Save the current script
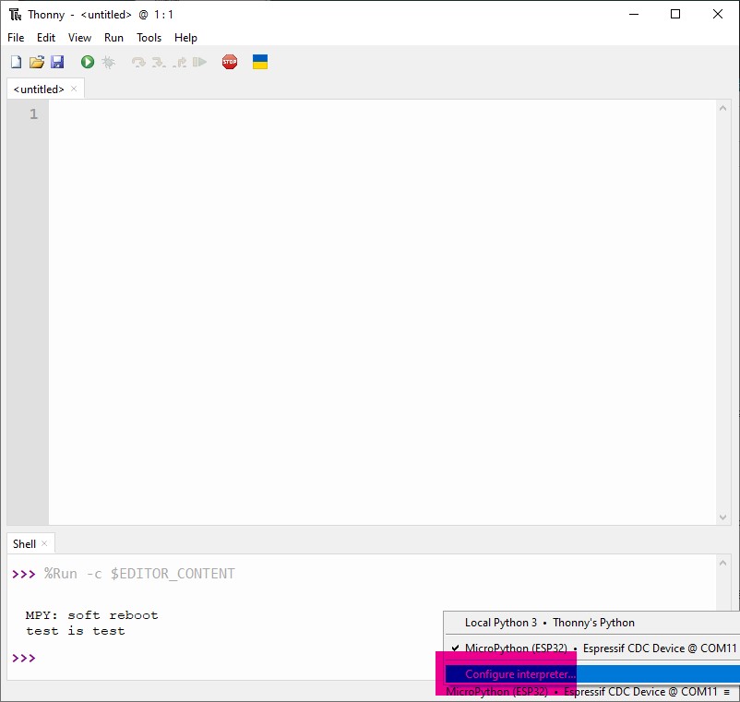740x702 pixels. coord(58,61)
